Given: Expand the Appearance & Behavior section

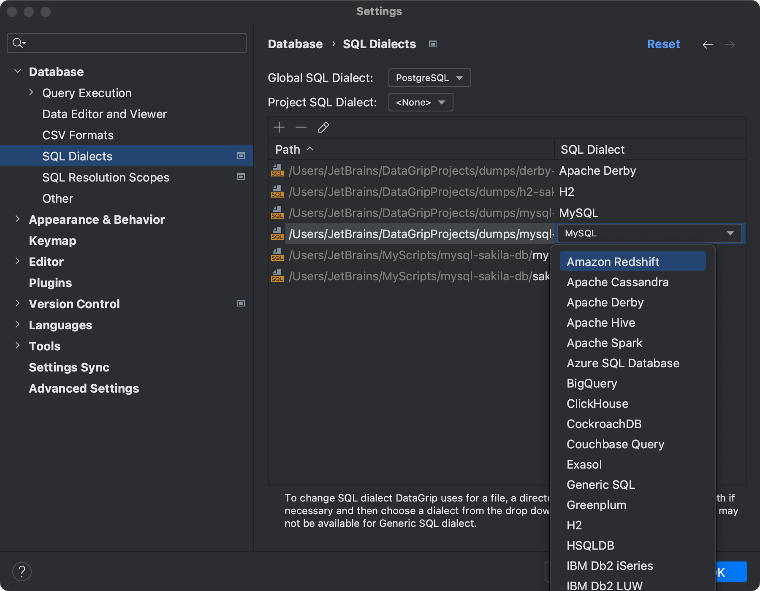Looking at the screenshot, I should [x=17, y=219].
